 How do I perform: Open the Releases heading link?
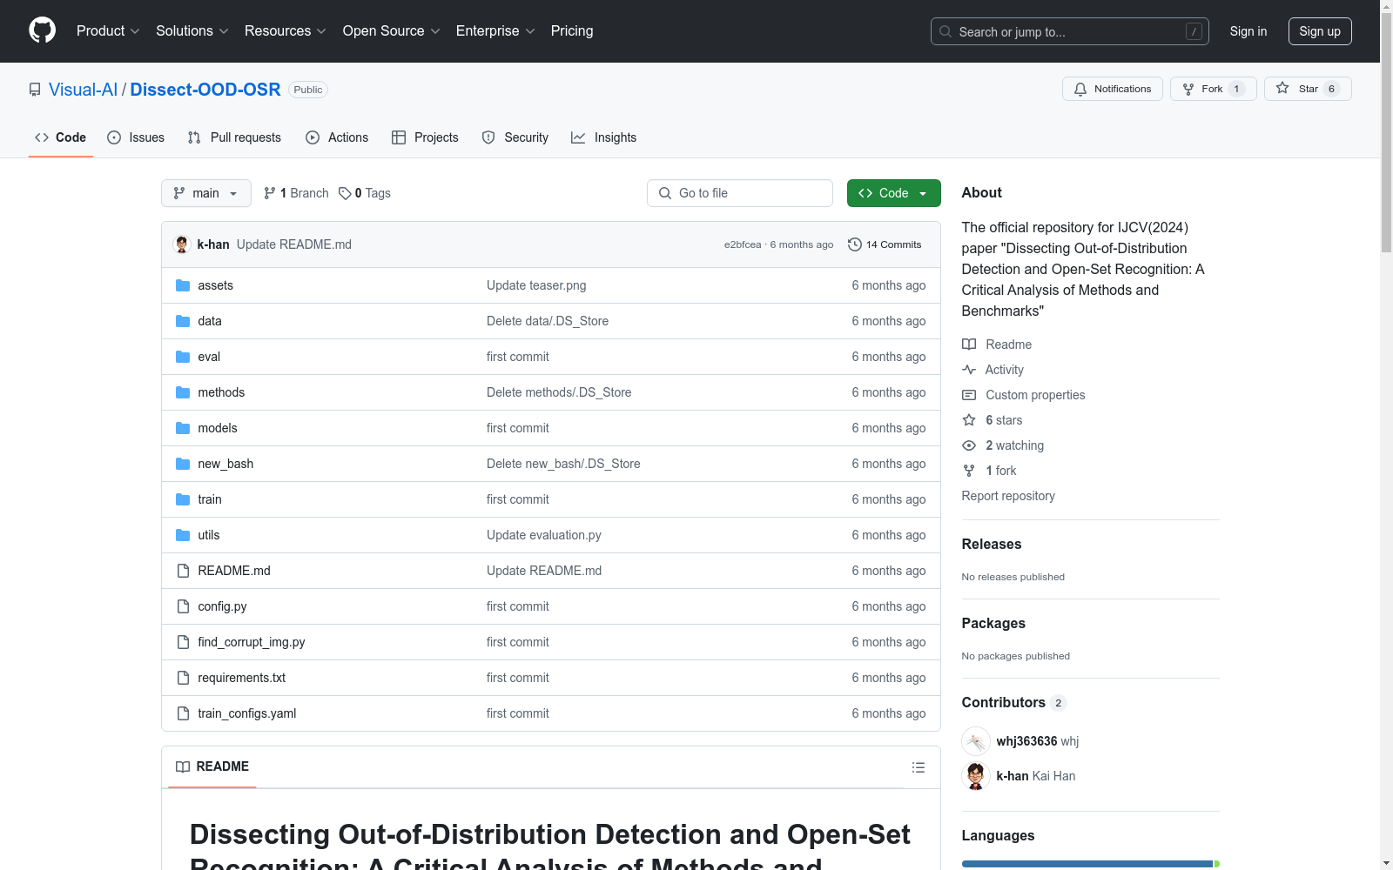point(992,544)
